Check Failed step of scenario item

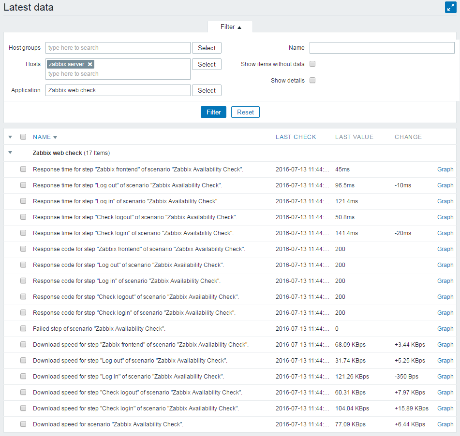click(23, 328)
